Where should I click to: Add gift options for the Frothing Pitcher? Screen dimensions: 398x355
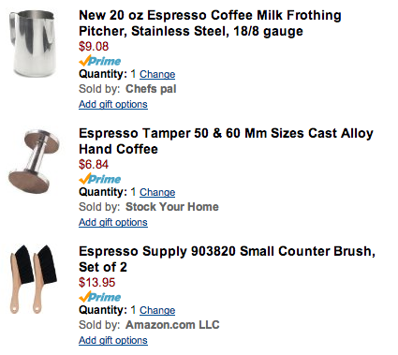click(x=113, y=104)
